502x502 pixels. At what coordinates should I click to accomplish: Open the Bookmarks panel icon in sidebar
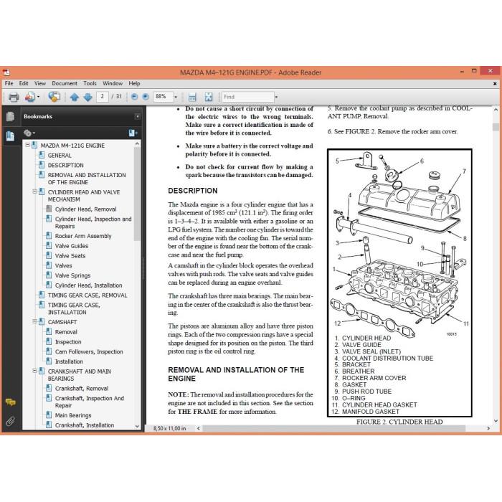click(x=10, y=136)
